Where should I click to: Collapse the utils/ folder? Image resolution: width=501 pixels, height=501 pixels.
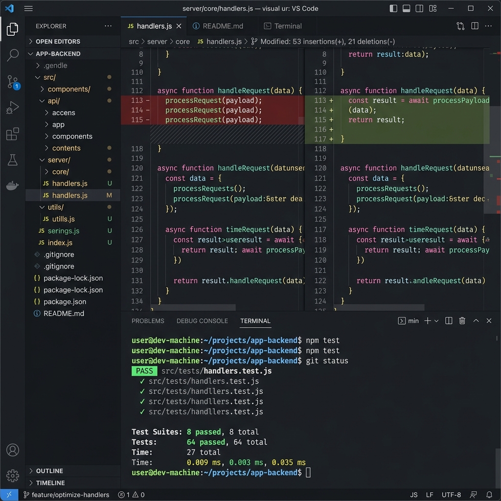pos(73,207)
